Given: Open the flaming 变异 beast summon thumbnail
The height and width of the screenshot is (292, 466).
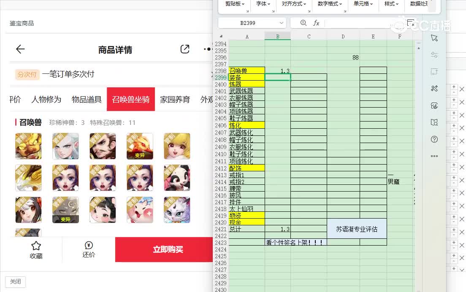Looking at the screenshot, I should (140, 146).
